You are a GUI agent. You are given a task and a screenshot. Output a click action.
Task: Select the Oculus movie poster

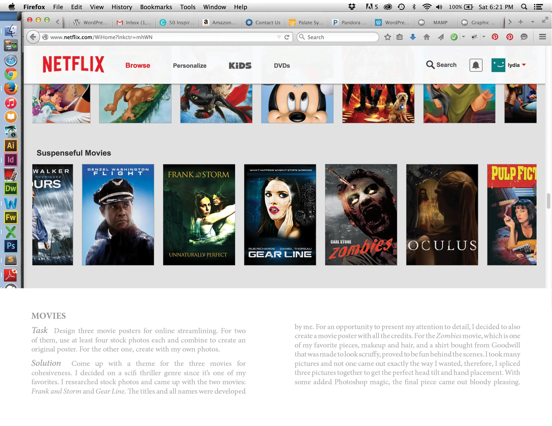click(442, 215)
